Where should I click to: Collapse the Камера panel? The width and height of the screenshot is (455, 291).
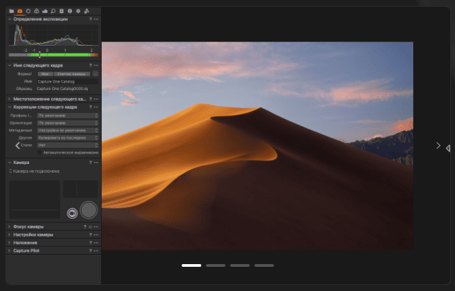coord(9,163)
